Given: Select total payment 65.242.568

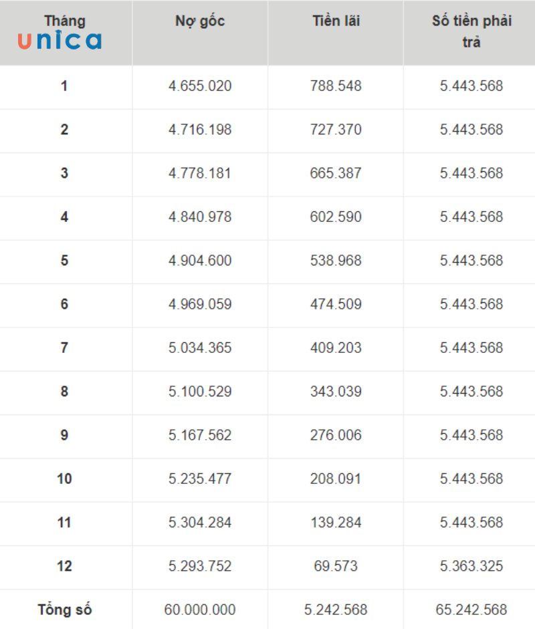Looking at the screenshot, I should (471, 610).
